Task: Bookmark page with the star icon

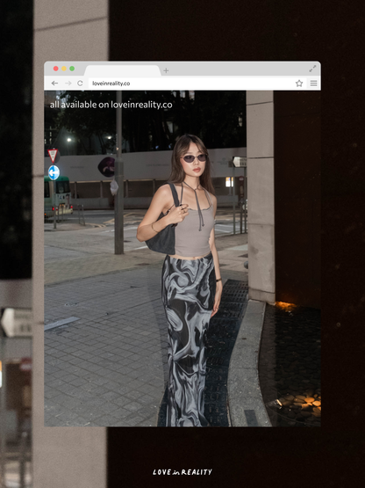Action: (299, 84)
